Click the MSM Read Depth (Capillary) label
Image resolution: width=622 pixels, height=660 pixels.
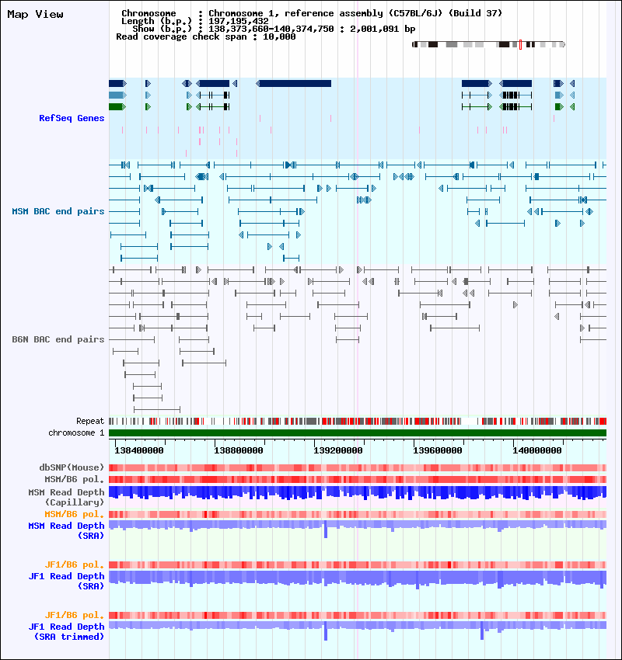(x=66, y=497)
